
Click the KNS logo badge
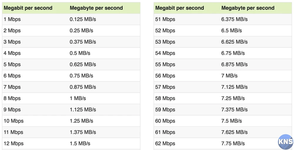point(285,141)
